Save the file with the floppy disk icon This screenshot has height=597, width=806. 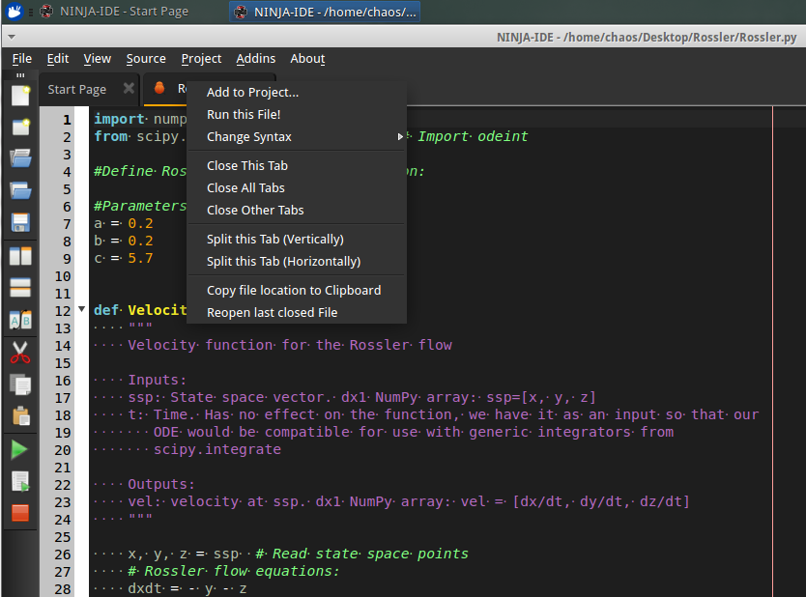click(x=20, y=222)
